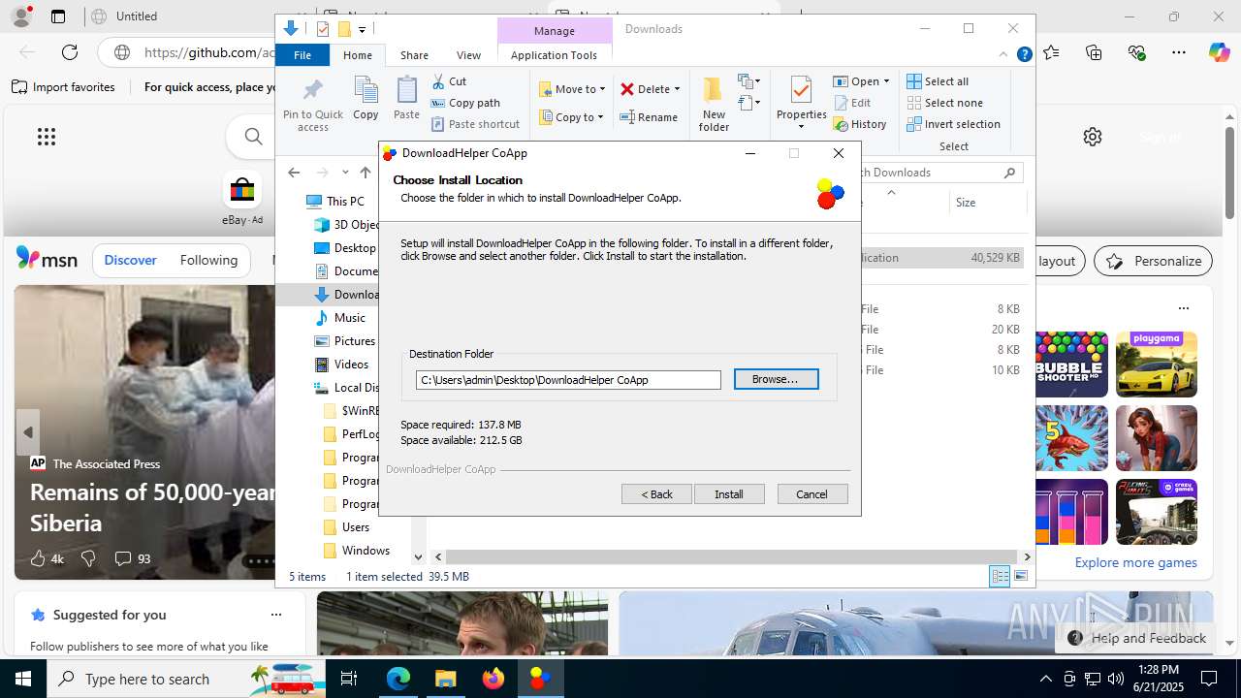Open Application Tools tab
This screenshot has height=698, width=1241.
click(554, 55)
